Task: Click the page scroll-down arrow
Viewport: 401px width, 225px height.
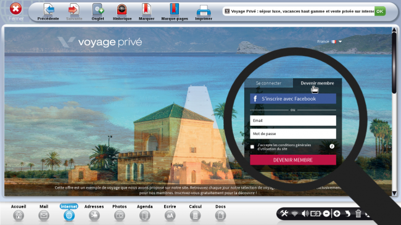Action: (x=394, y=194)
